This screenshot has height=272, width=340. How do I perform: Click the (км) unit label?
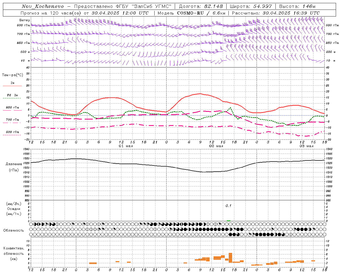pyautogui.click(x=14, y=259)
